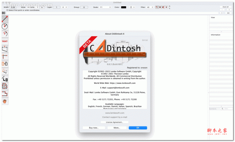Click the 8.8.3 build version text
This screenshot has width=235, height=142.
pos(115,64)
